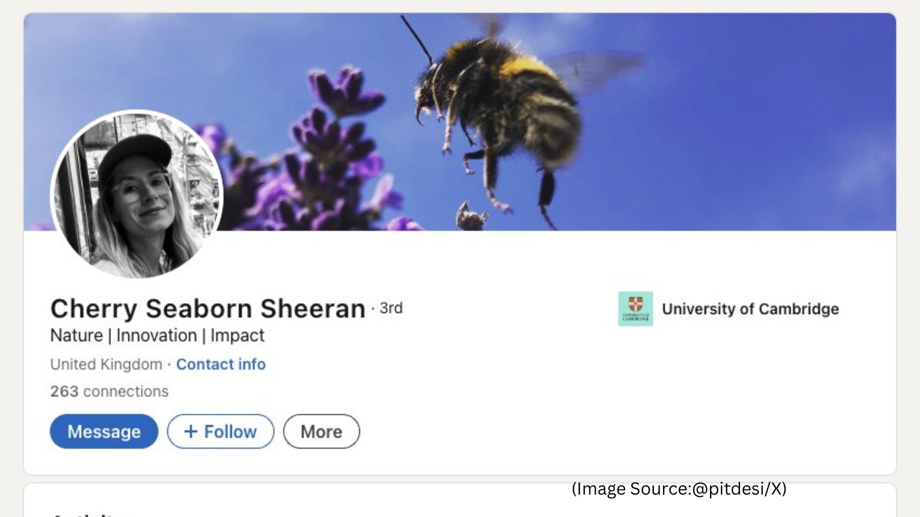The image size is (920, 517).
Task: Enable messaging by clicking Message
Action: 104,431
